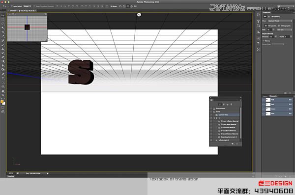
Task: Switch to the Channels tab
Action: pyautogui.click(x=273, y=96)
